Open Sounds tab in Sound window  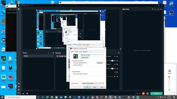80,45
